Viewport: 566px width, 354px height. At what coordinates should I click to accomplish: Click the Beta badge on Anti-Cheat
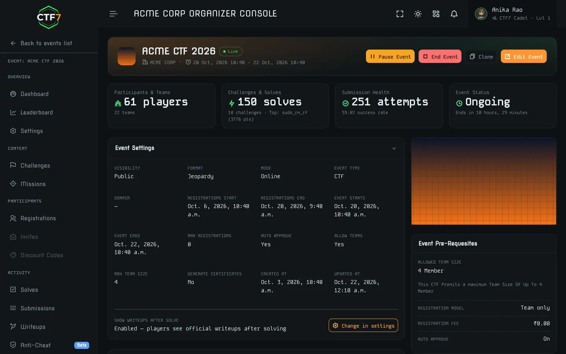[x=82, y=345]
